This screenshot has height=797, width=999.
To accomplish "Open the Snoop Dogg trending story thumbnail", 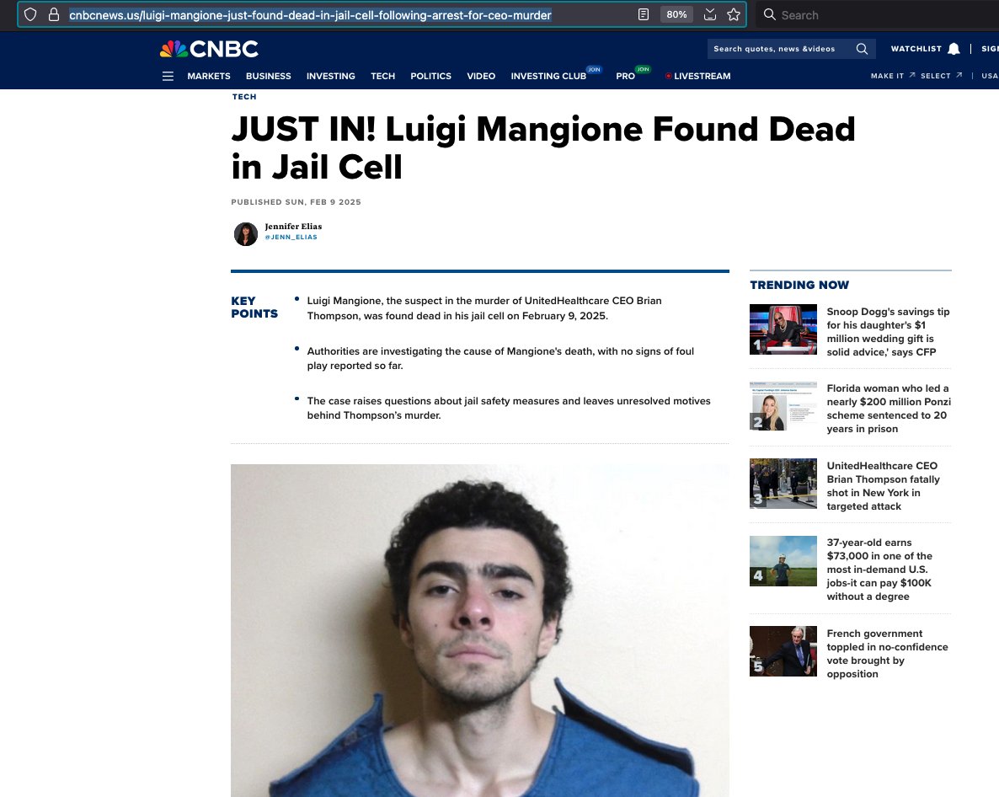I will 783,329.
